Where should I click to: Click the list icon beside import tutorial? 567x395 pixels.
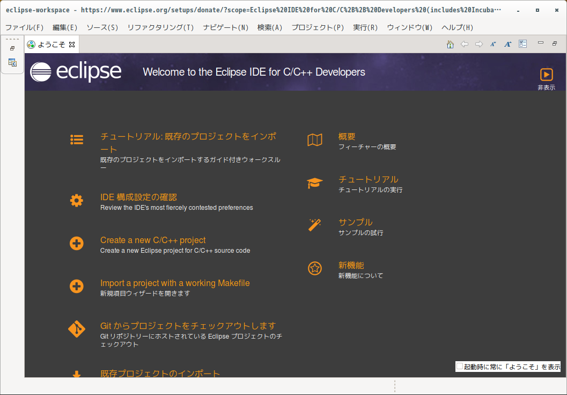pyautogui.click(x=77, y=140)
